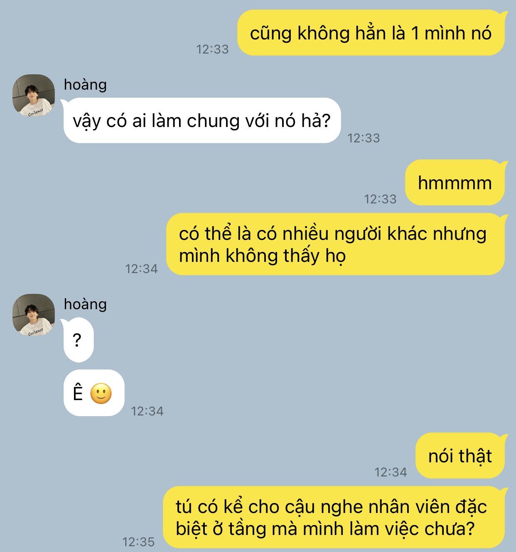Tap the 12:35 timestamp of last message
The height and width of the screenshot is (552, 516).
[x=138, y=541]
